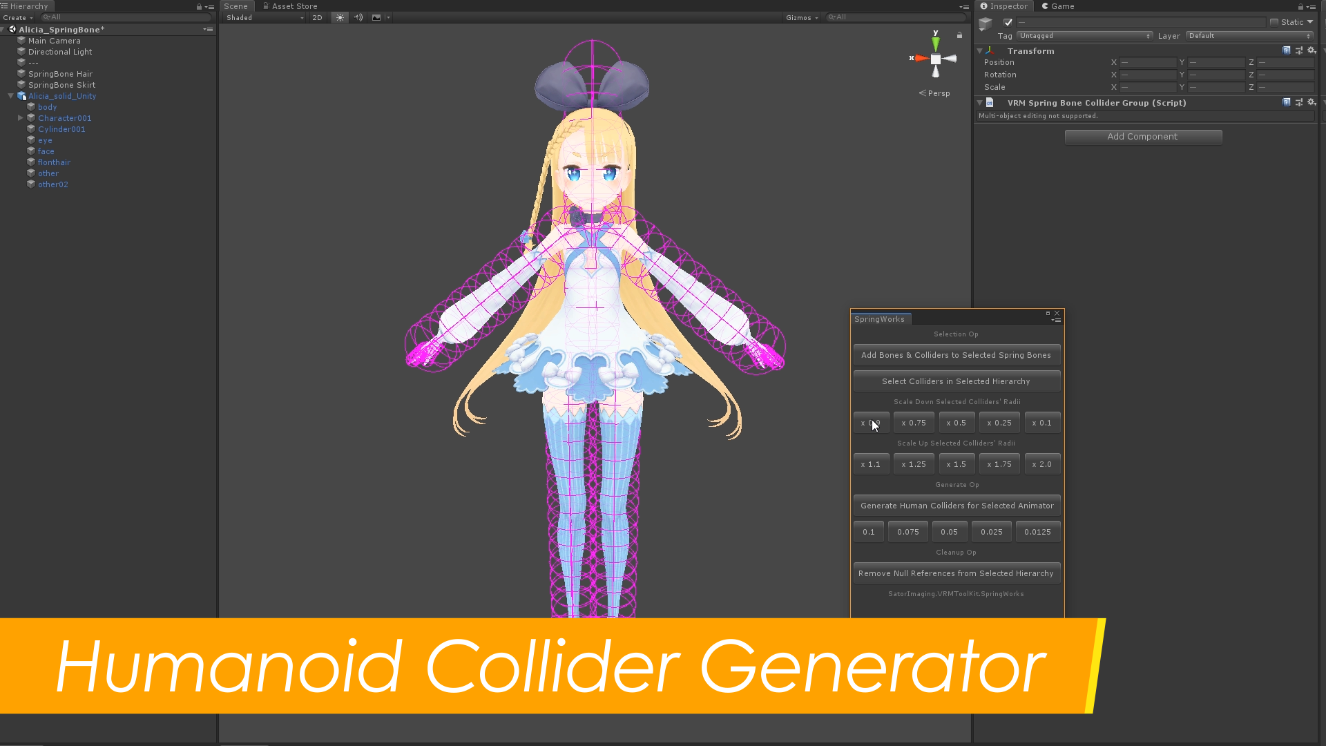Viewport: 1326px width, 746px height.
Task: Toggle scene audio in the Scene view toolbar
Action: coord(358,17)
